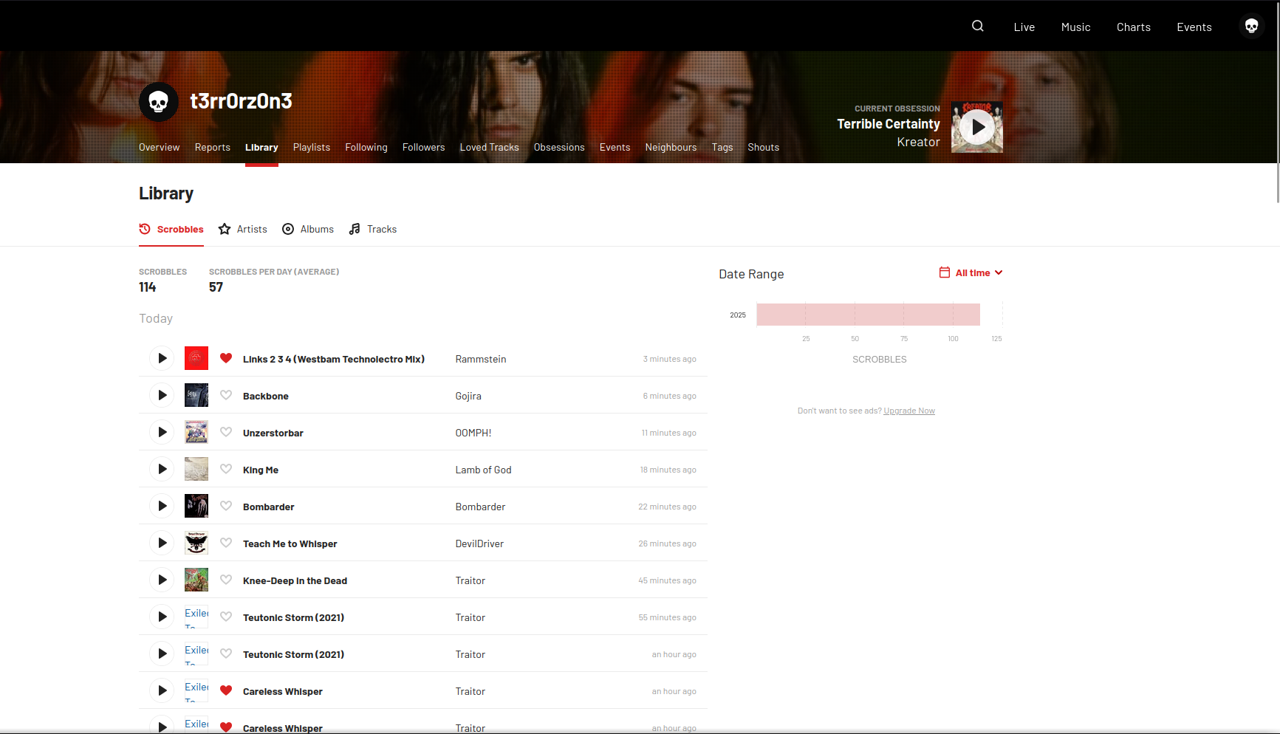Screen dimensions: 1280x734
Task: Click the Albums disc icon
Action: coord(288,230)
